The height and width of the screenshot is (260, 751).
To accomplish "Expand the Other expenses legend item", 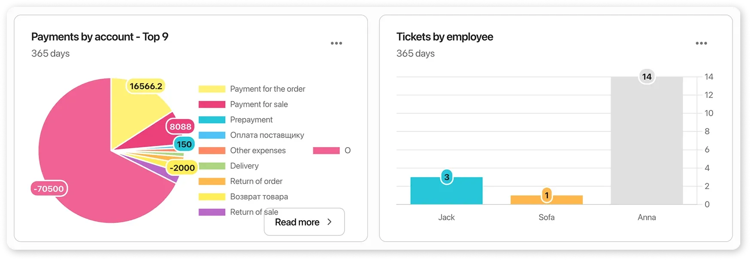I will [x=258, y=151].
